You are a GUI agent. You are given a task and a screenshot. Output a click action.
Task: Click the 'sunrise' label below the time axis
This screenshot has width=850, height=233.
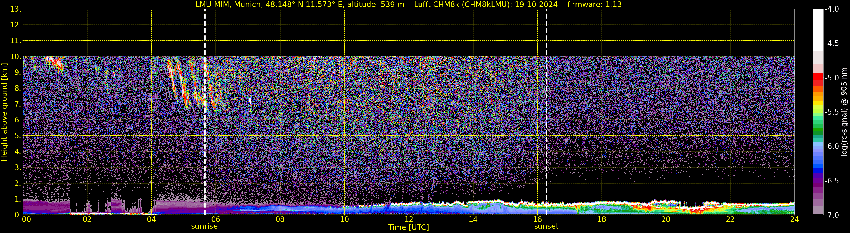tap(204, 227)
